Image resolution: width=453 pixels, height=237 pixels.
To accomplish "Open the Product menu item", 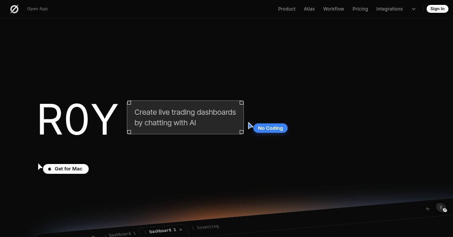I will pos(287,9).
